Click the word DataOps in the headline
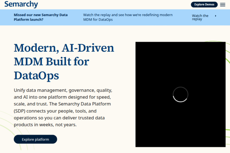Screen dimensions: 230x153 [x=36, y=75]
